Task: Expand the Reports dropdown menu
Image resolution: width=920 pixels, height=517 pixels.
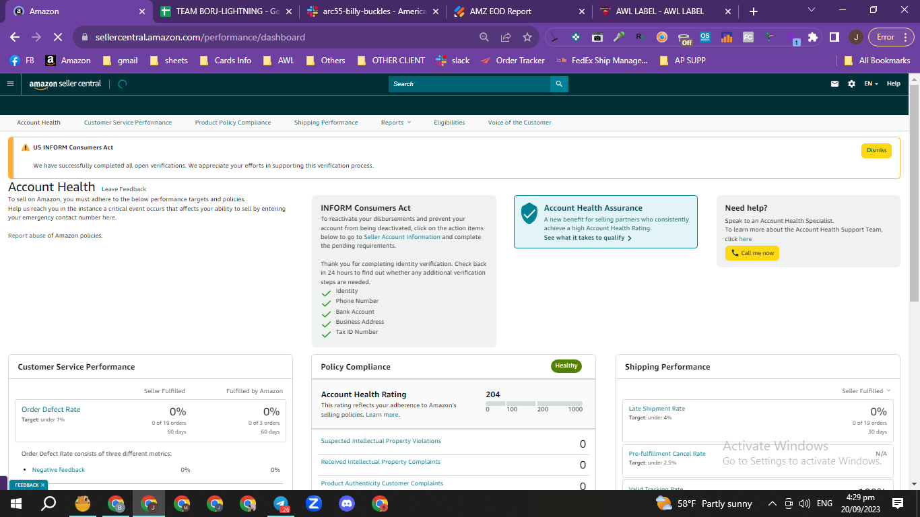Action: (396, 123)
